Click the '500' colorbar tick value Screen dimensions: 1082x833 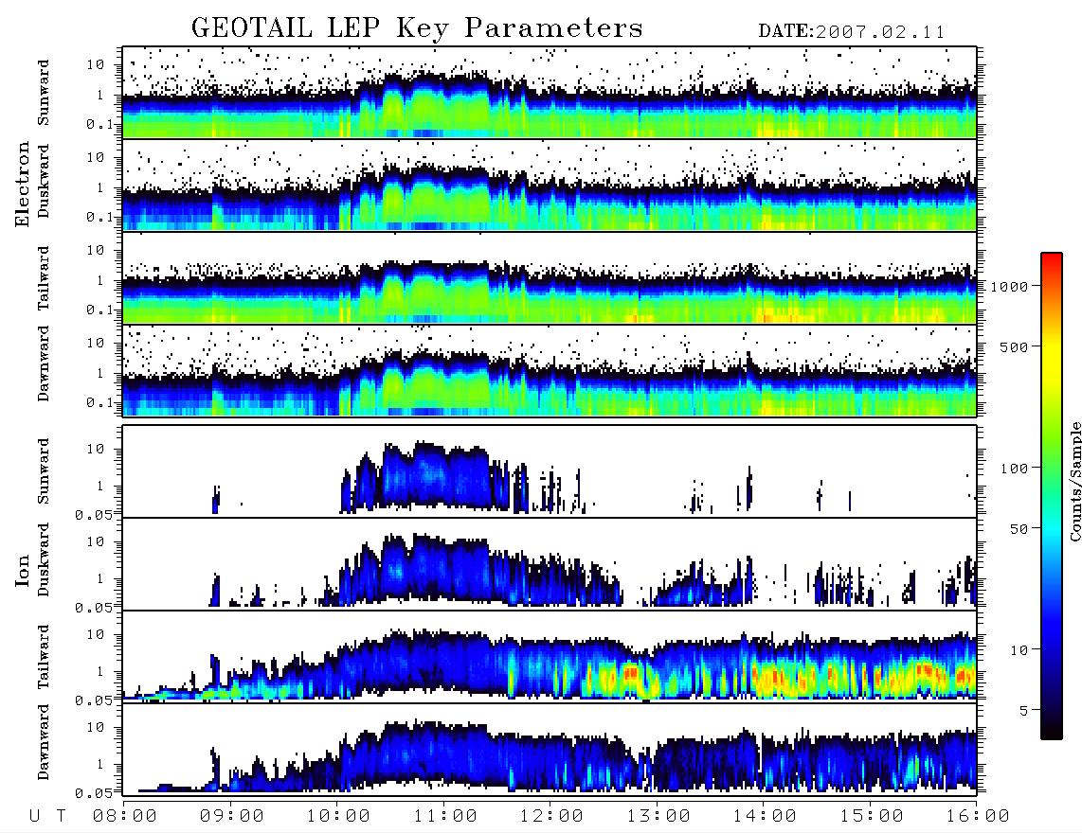click(1014, 346)
